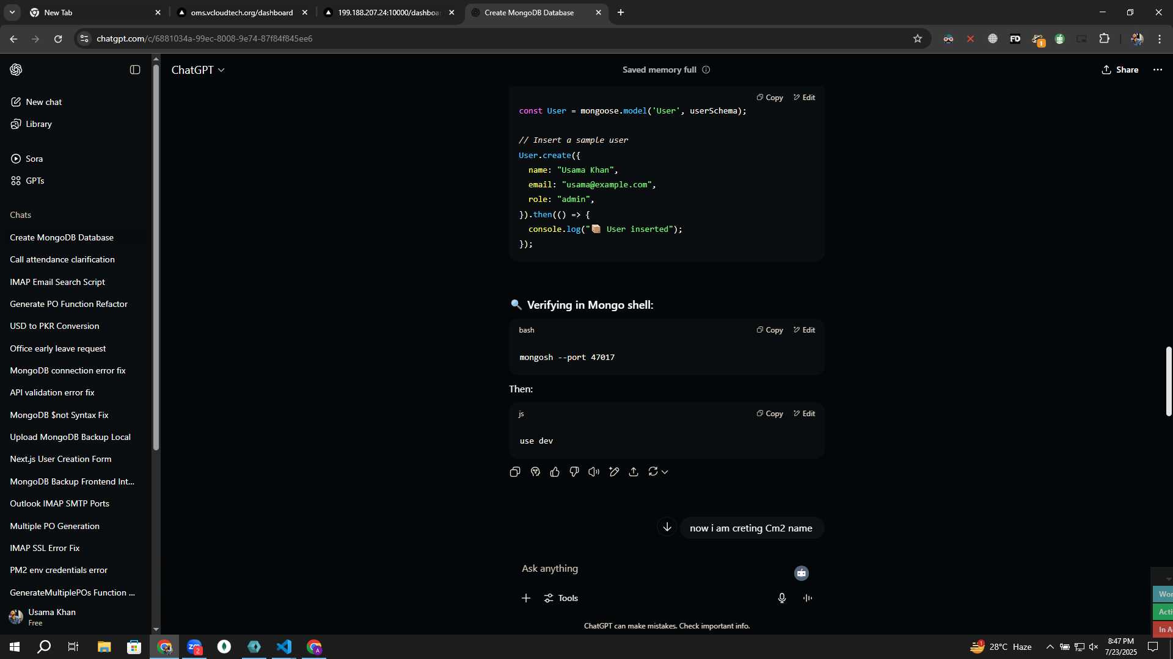The width and height of the screenshot is (1173, 659).
Task: Bookmark this page star icon
Action: [917, 38]
